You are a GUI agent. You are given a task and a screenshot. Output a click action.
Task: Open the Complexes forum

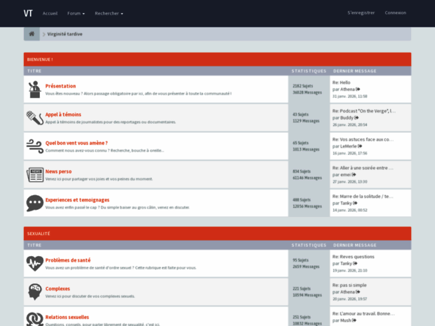(x=58, y=289)
